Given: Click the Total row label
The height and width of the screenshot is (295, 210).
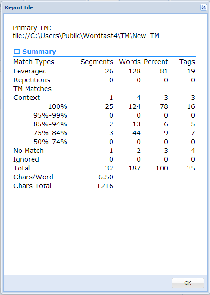Looking at the screenshot, I should pos(22,168).
